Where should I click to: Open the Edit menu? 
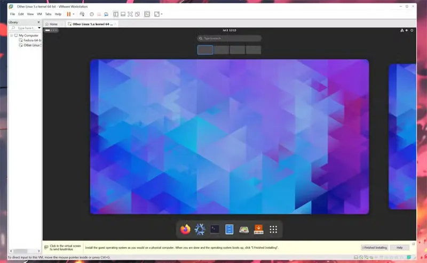[21, 14]
